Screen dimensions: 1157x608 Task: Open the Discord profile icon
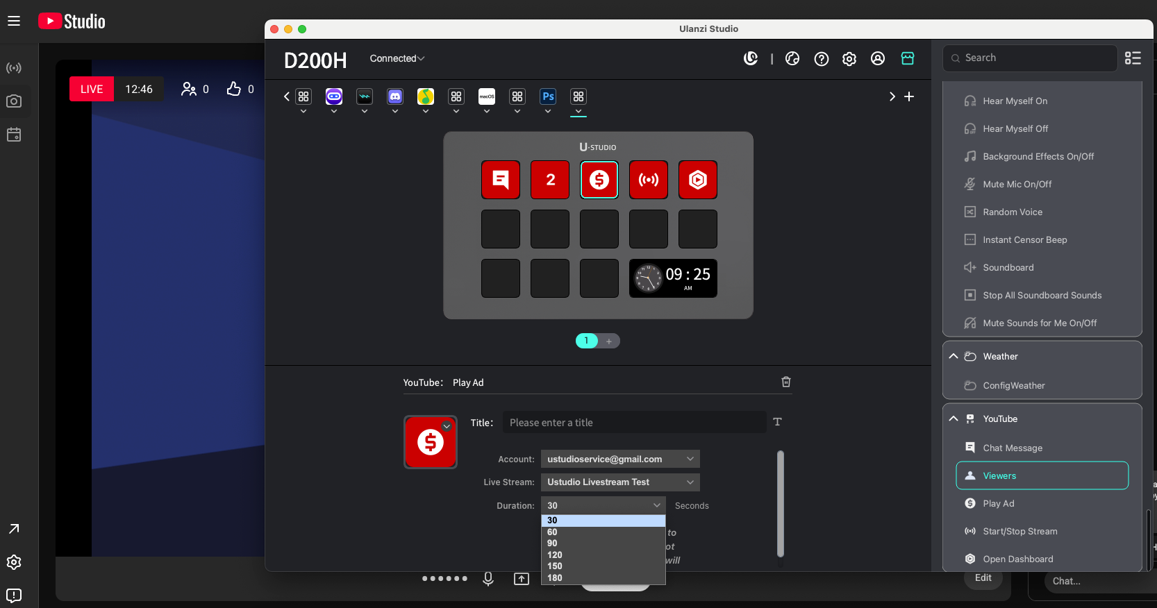pos(395,97)
